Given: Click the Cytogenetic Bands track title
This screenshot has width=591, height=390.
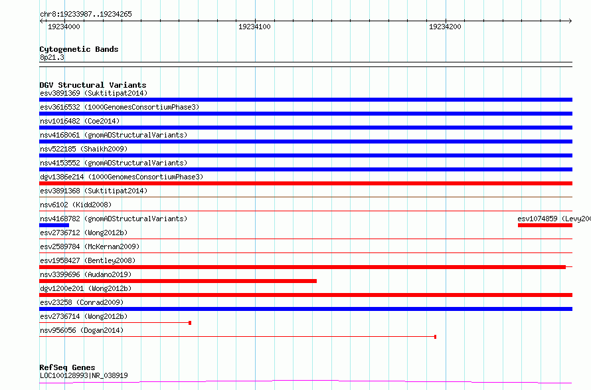Looking at the screenshot, I should point(79,49).
